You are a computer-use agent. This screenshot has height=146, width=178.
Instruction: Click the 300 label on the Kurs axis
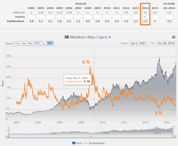(8, 56)
